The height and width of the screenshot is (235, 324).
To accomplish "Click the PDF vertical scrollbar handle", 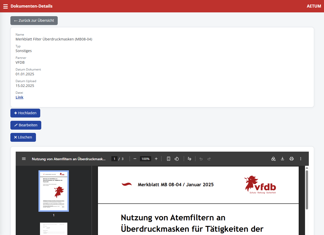I will pyautogui.click(x=307, y=190).
